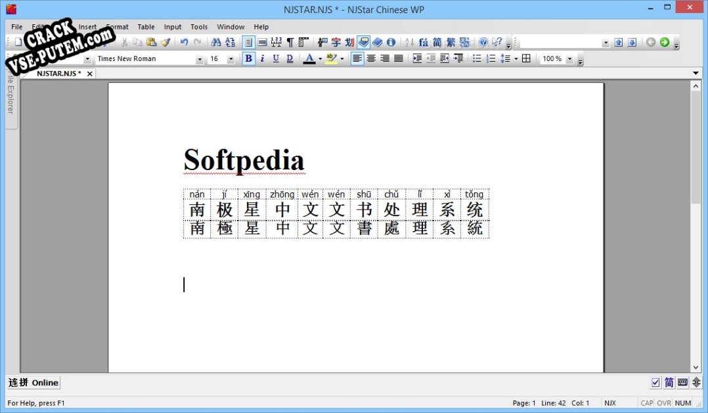Toggle paragraph marks ¶ display
Viewport: 708px width, 413px height.
coord(290,43)
